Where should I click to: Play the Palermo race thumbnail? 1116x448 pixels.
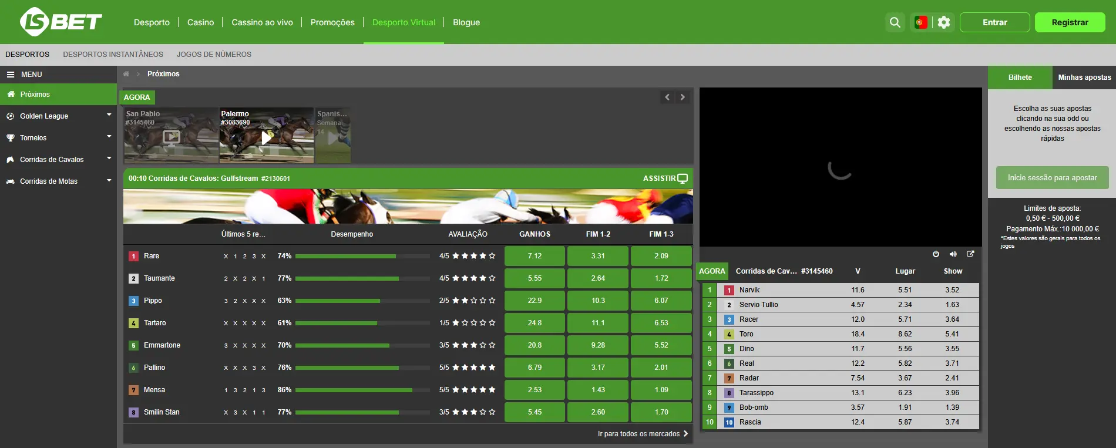267,135
